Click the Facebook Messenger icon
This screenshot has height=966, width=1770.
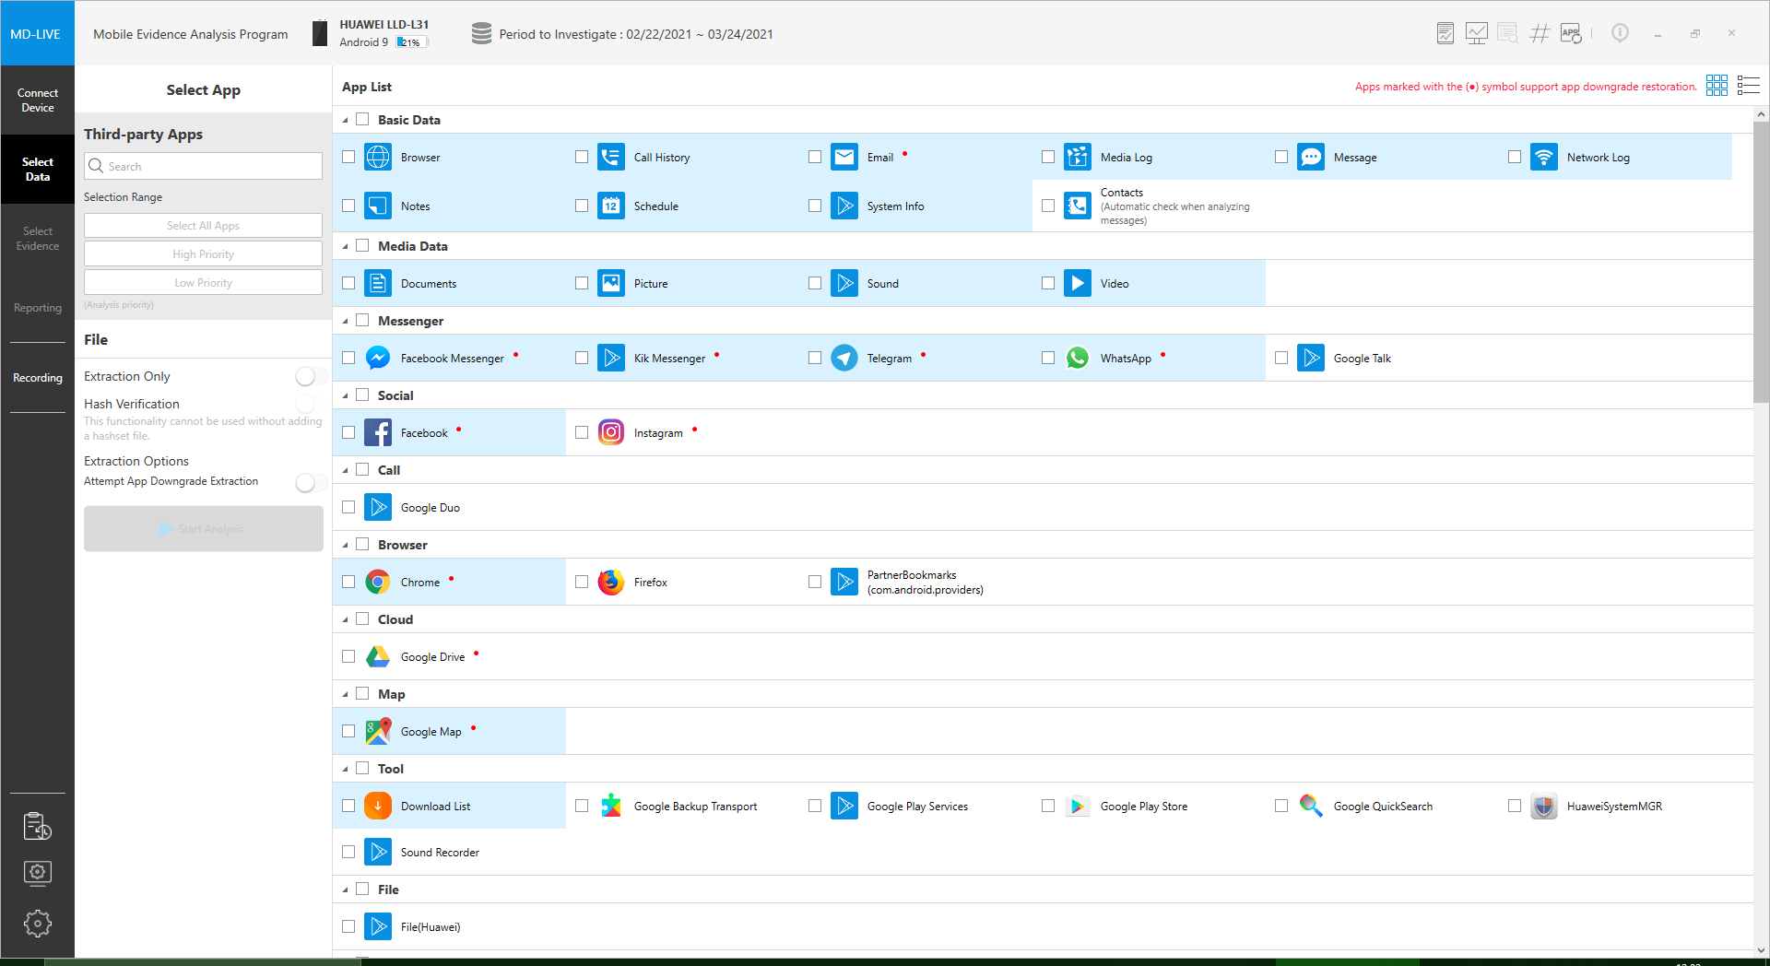[x=378, y=358]
